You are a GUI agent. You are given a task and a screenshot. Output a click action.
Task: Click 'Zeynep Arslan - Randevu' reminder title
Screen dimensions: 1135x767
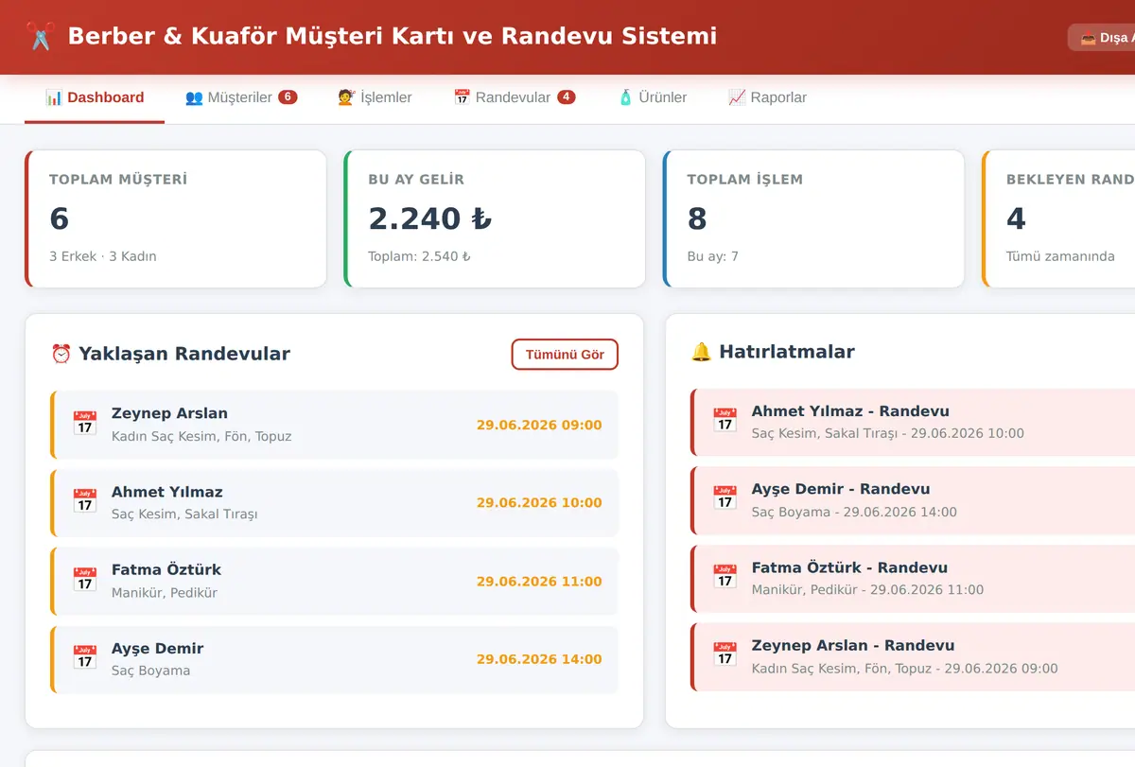pos(853,646)
